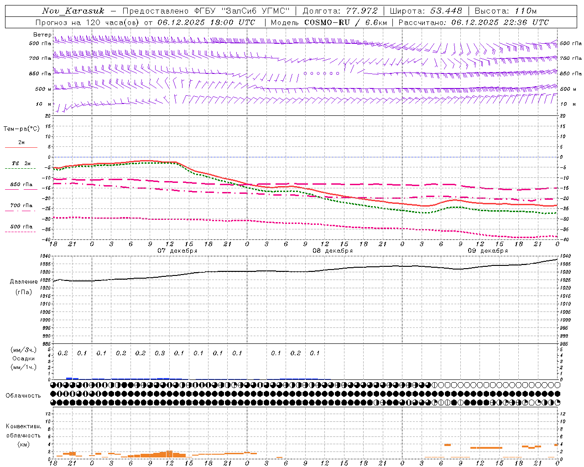Viewport: 584px width, 467px height.
Task: Click the latitude value Широта: 53.448
Action: (426, 11)
